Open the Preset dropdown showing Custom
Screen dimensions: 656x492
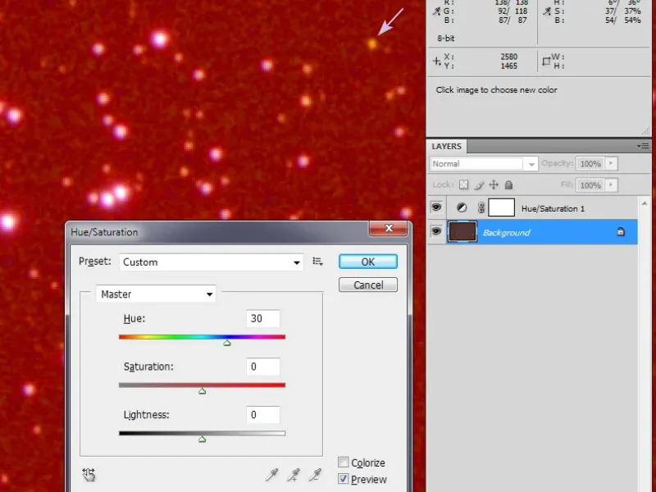tap(212, 262)
